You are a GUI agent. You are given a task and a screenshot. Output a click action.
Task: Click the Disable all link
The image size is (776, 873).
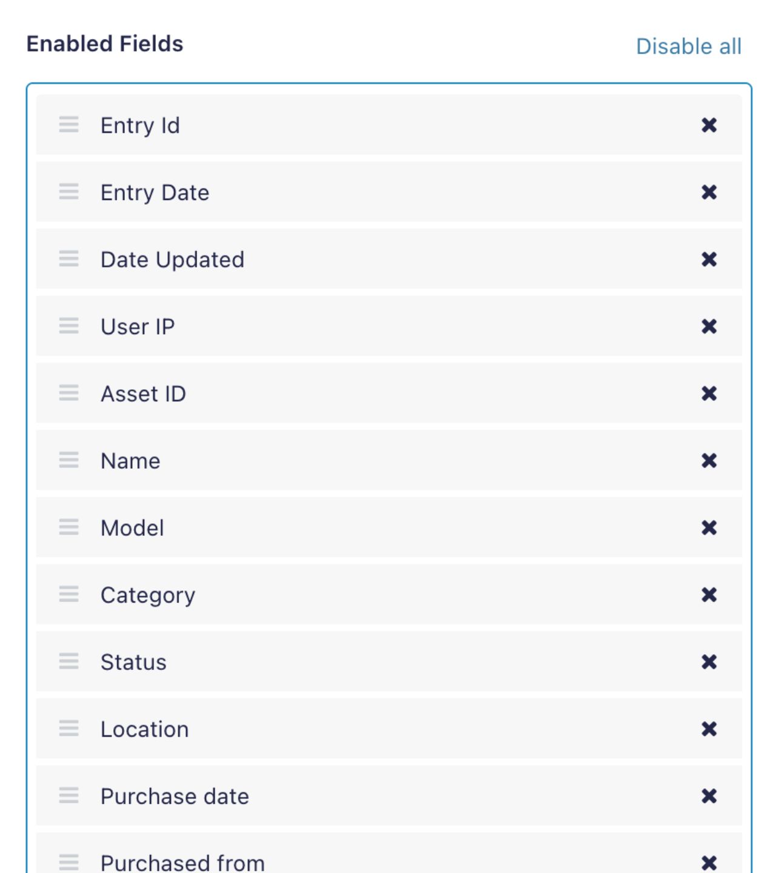(688, 45)
